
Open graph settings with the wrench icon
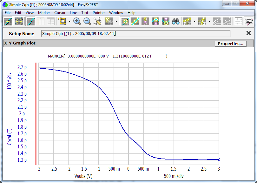pyautogui.click(x=97, y=22)
